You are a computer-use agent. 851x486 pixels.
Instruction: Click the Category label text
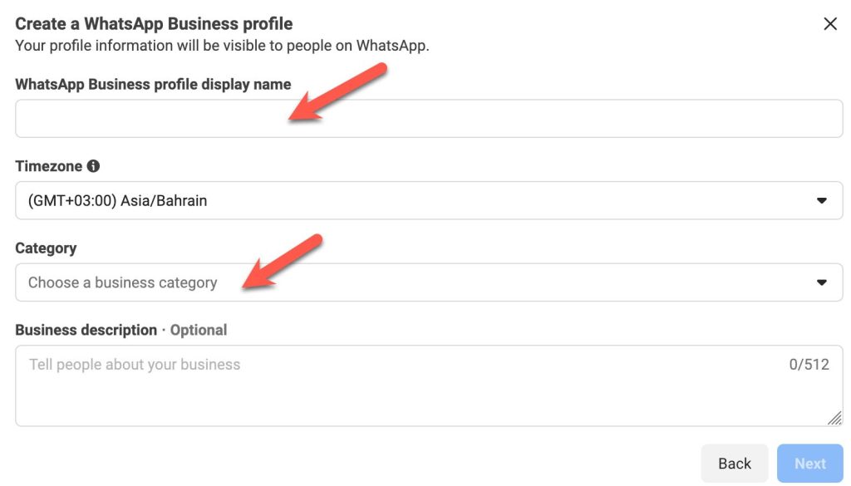[47, 248]
